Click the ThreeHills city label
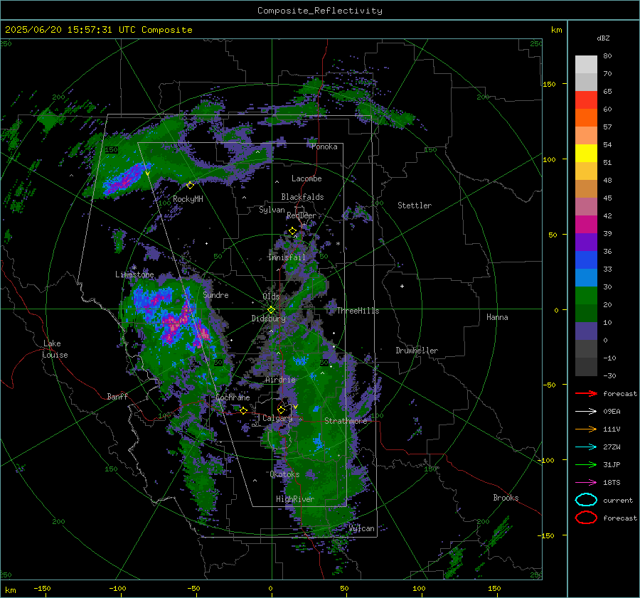 pyautogui.click(x=358, y=311)
